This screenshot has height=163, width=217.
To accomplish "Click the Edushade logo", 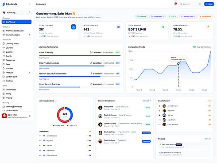I will pos(10,4).
